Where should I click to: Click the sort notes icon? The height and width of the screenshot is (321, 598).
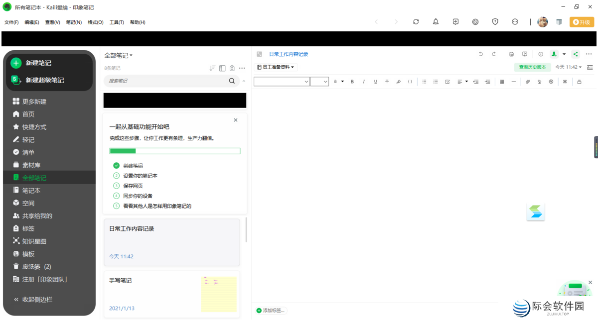click(212, 68)
